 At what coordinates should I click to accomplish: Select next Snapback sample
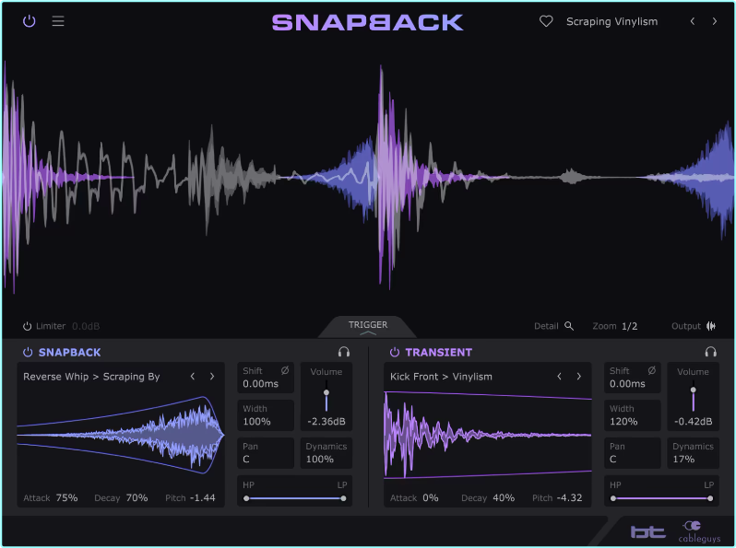click(x=212, y=376)
